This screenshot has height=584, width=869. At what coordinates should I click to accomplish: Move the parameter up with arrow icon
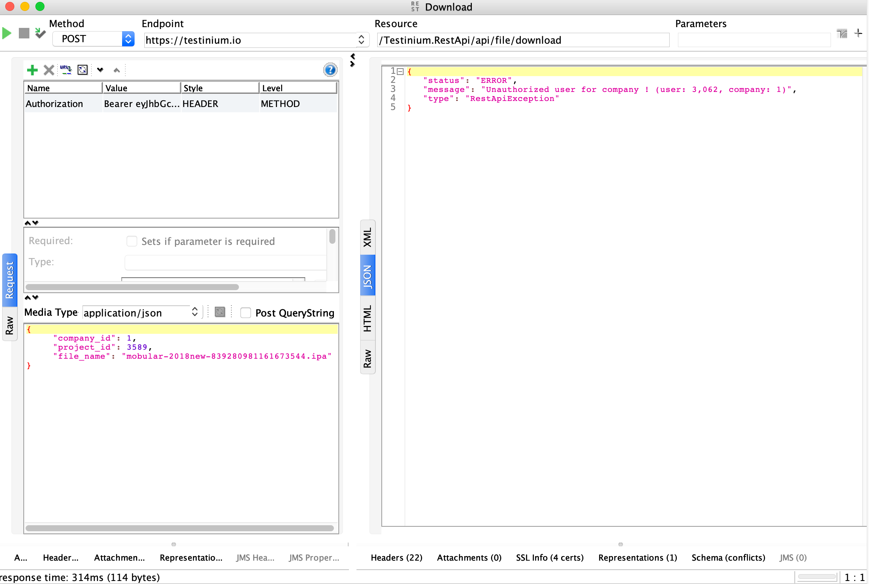click(x=116, y=70)
